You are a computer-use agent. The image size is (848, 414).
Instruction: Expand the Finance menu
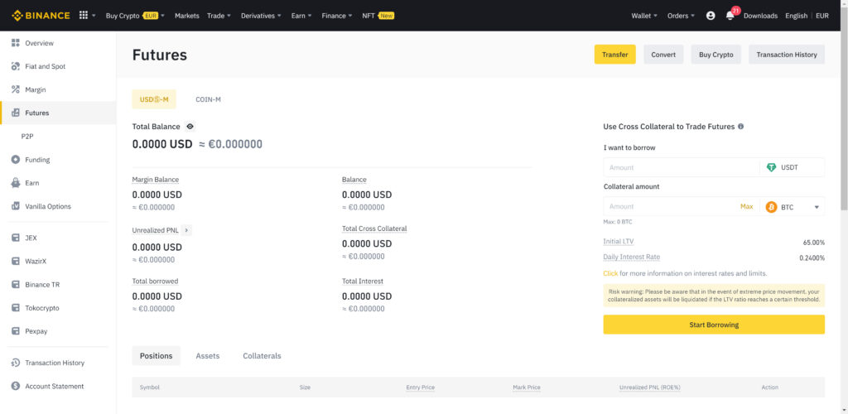click(337, 16)
